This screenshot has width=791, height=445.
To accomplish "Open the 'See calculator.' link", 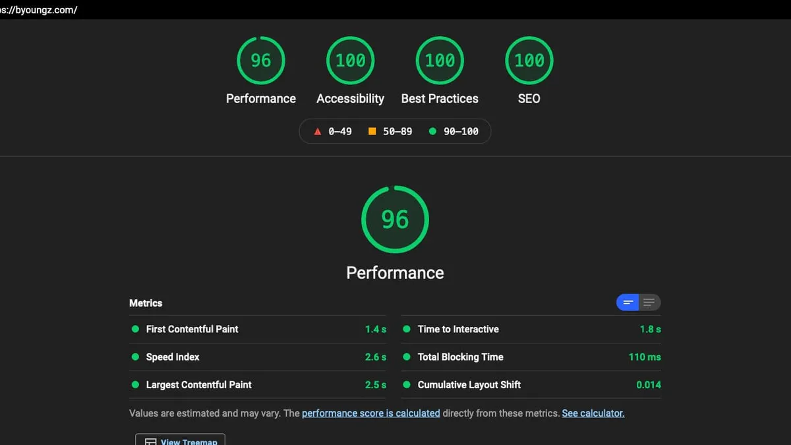I will (x=593, y=413).
